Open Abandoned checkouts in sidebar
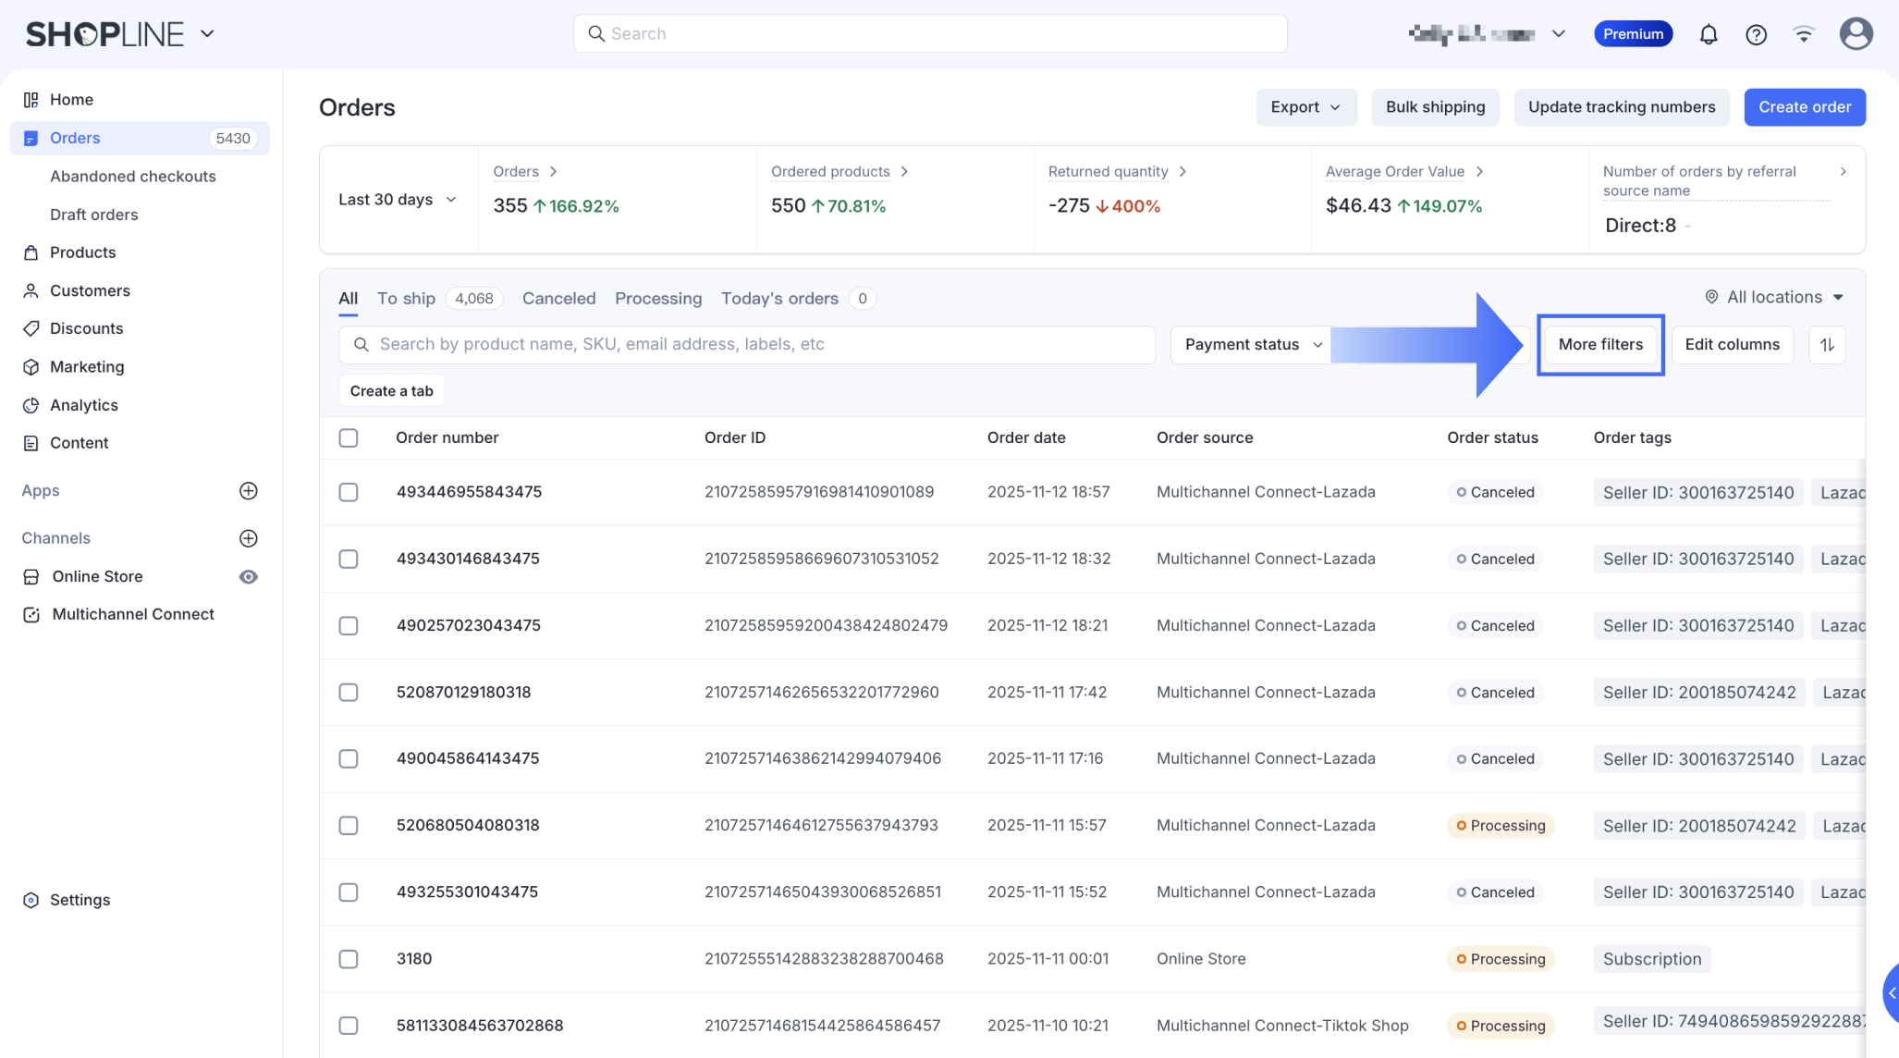This screenshot has width=1899, height=1058. 132,177
